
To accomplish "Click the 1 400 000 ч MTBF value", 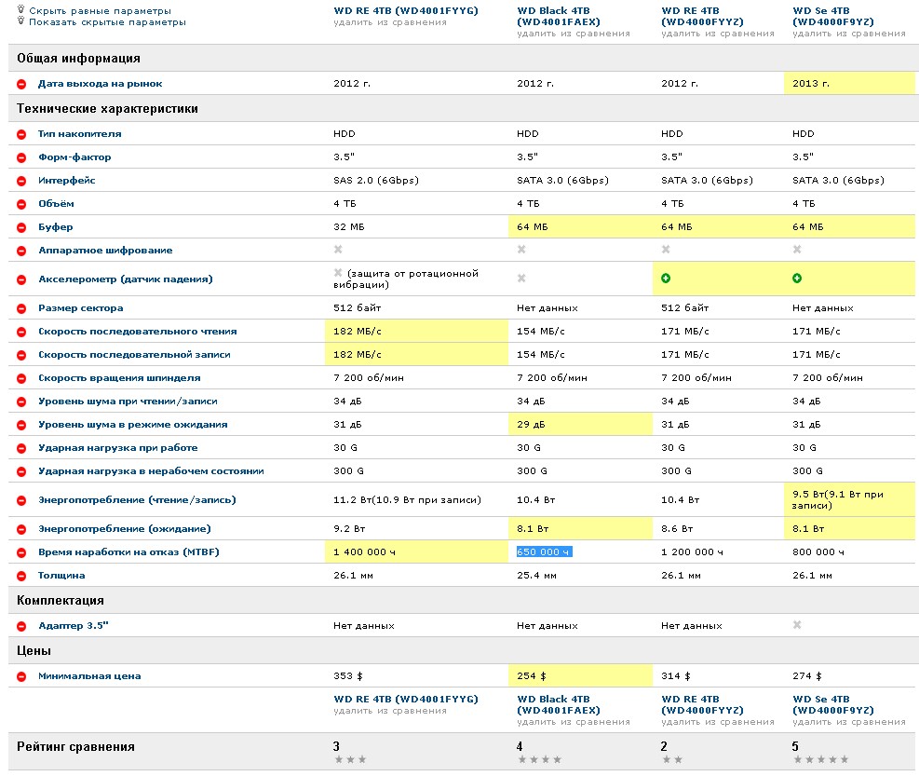I will (365, 551).
